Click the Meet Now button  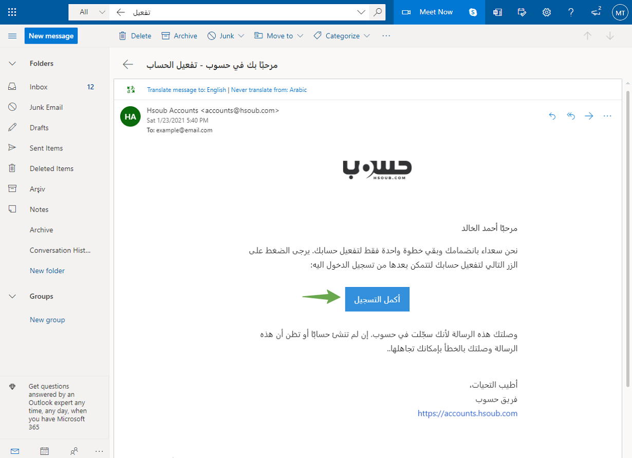(427, 12)
